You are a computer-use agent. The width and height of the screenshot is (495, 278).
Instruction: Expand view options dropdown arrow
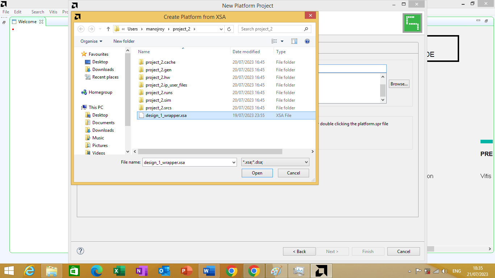click(x=282, y=41)
